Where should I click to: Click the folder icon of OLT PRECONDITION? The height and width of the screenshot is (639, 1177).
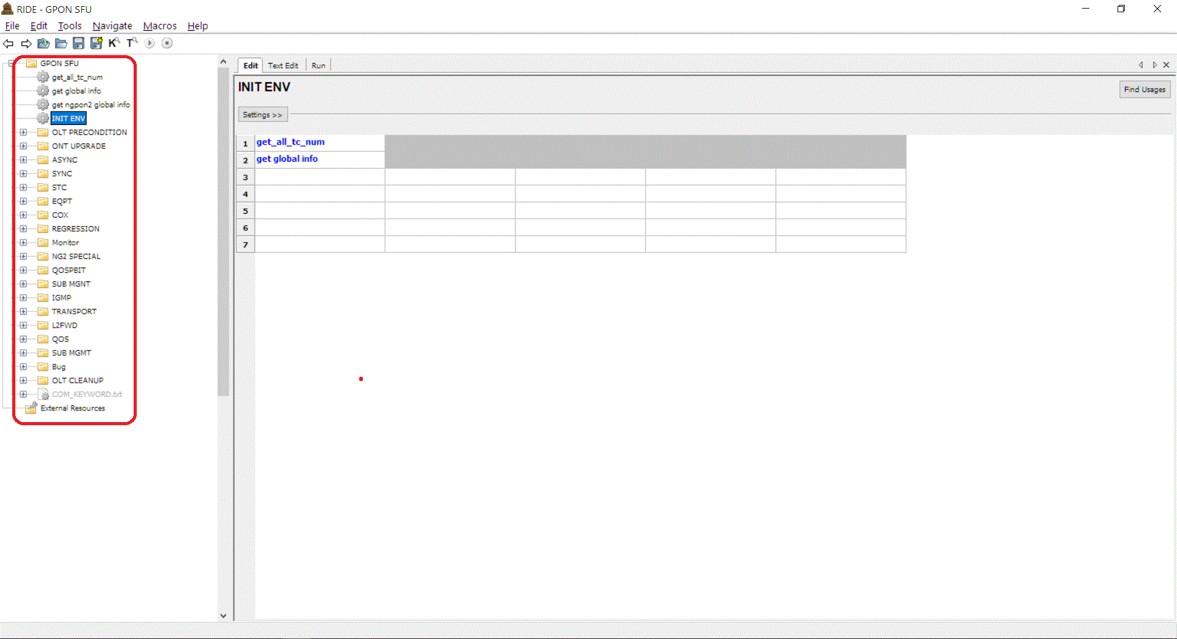click(43, 132)
